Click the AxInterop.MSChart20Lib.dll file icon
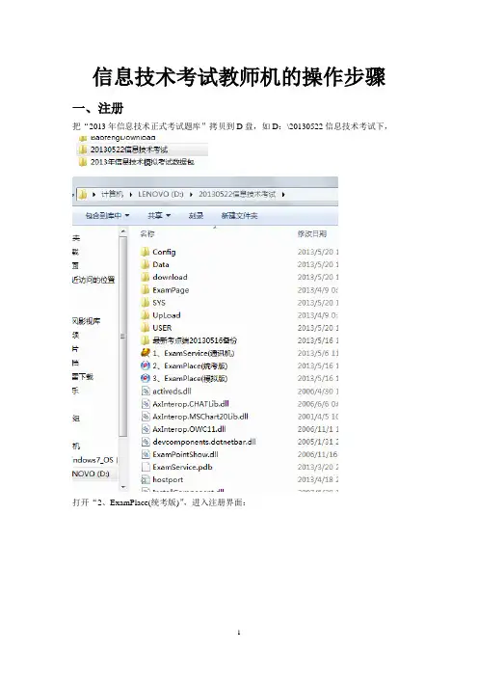Screen dimensions: 478x677 pos(146,417)
